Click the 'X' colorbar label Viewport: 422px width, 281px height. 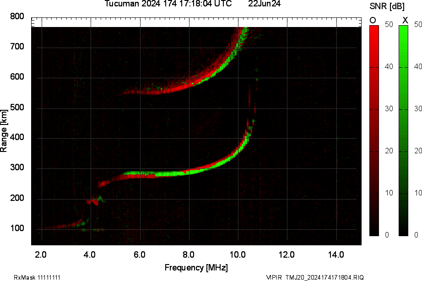pyautogui.click(x=405, y=20)
